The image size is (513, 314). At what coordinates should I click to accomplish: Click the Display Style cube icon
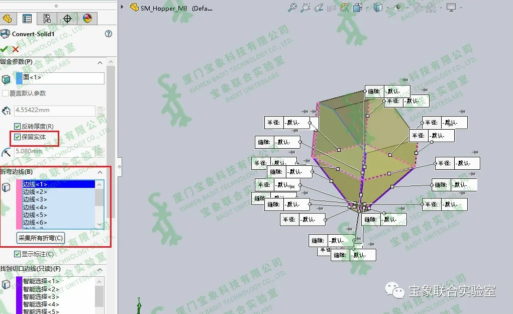tap(378, 7)
